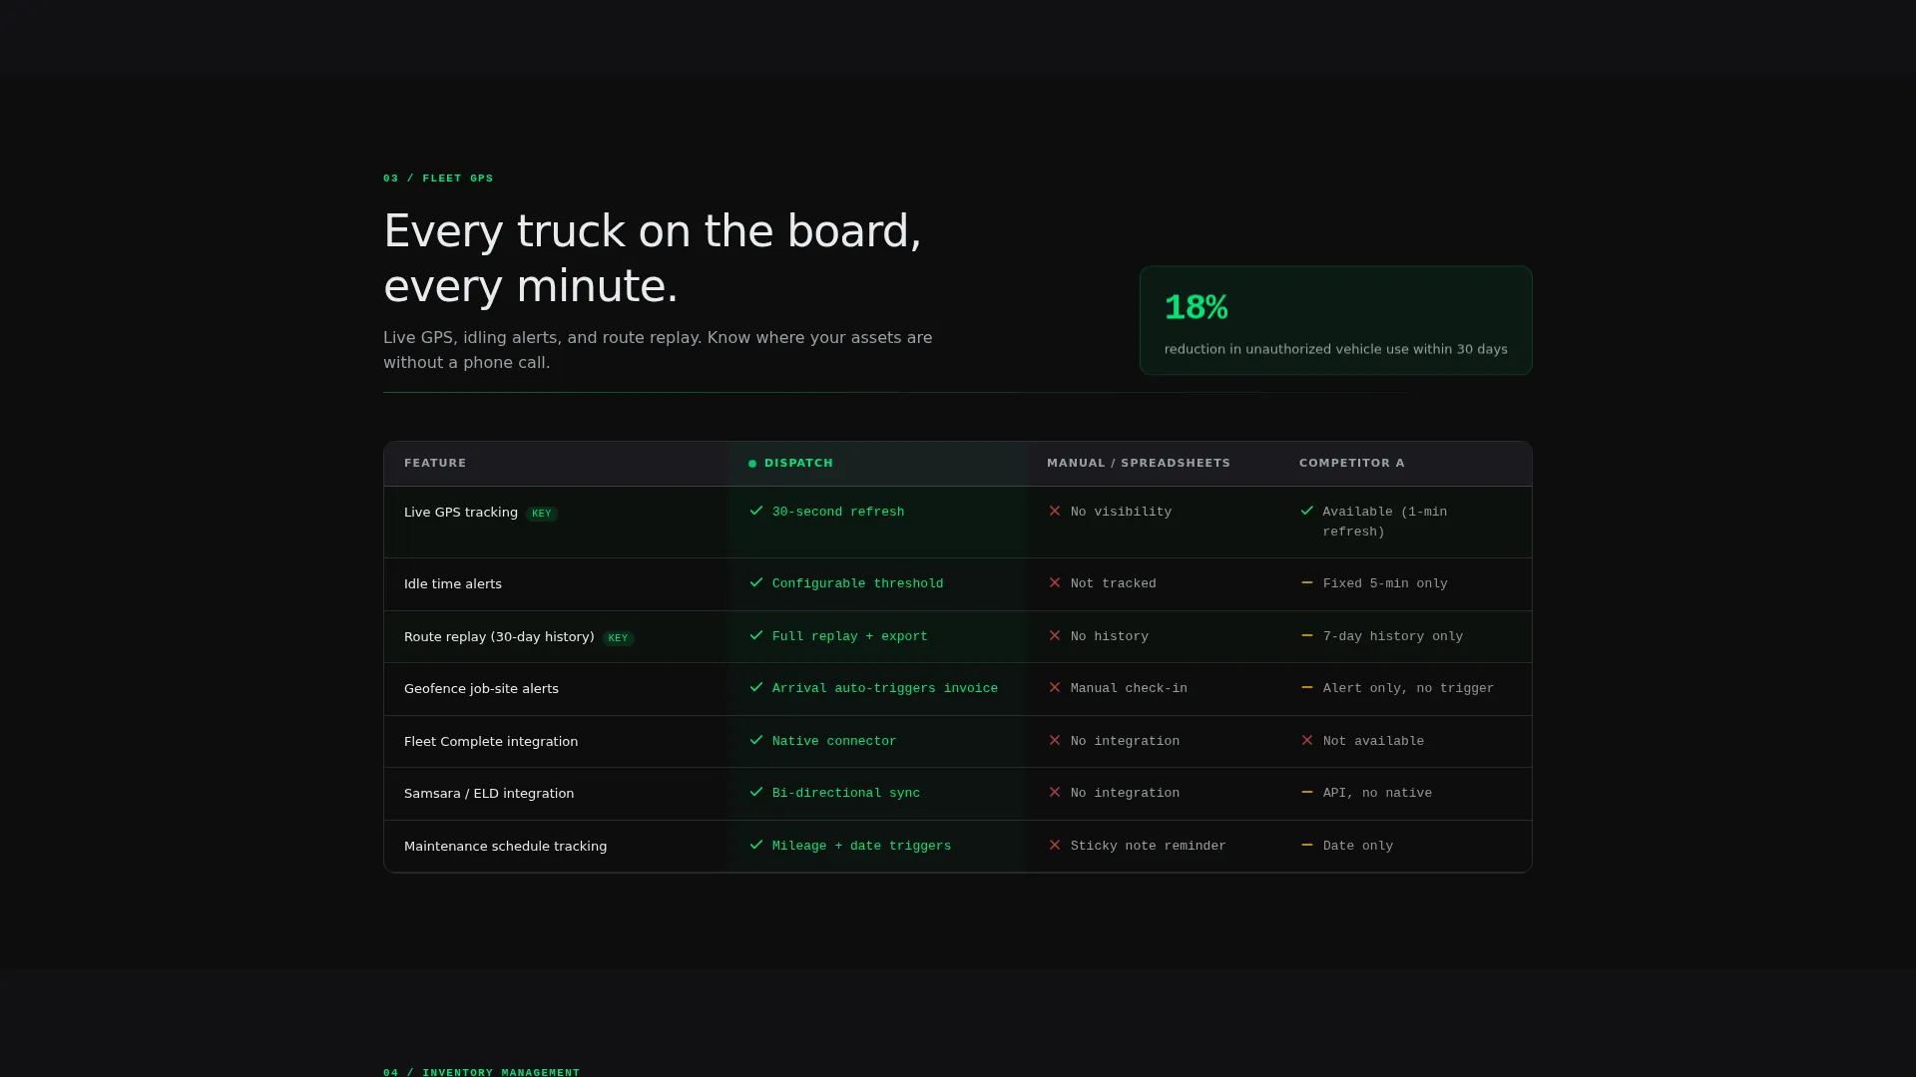The width and height of the screenshot is (1916, 1077).
Task: Click the red X in the Fleet Complete Manual cell
Action: [1055, 740]
